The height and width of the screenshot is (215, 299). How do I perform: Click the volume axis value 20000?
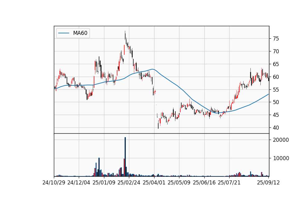pyautogui.click(x=281, y=140)
